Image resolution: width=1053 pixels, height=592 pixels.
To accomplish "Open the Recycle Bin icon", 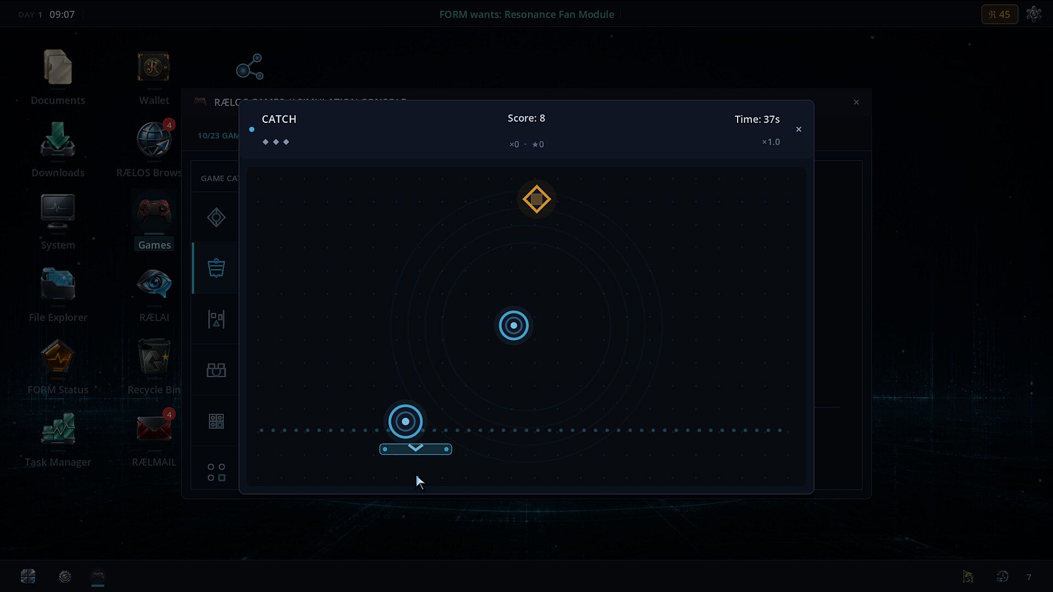I will pyautogui.click(x=154, y=356).
